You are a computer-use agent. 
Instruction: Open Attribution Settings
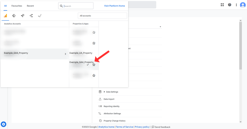112,113
